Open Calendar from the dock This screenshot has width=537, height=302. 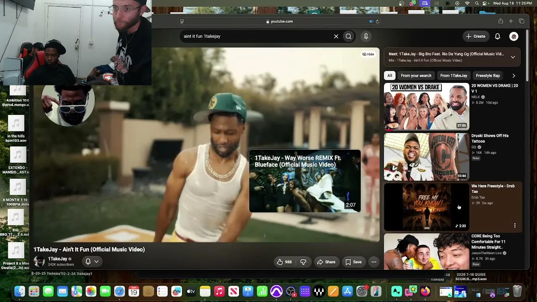[x=134, y=291]
